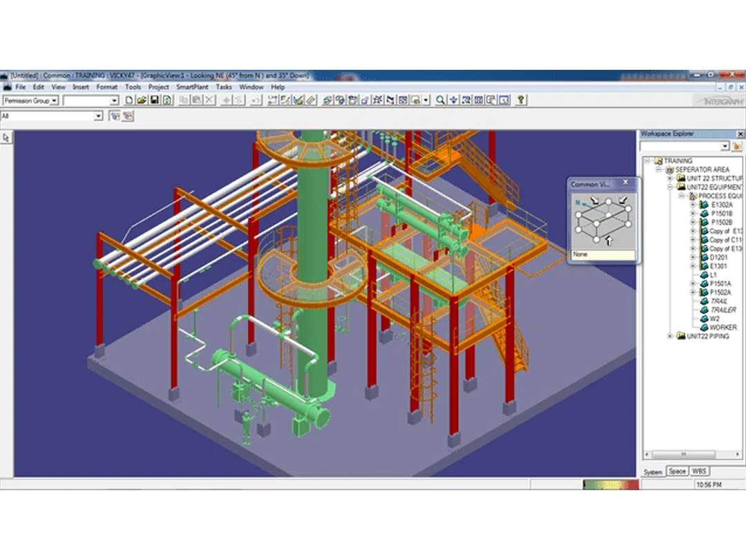Select the Zoom magnifier tool
Image resolution: width=746 pixels, height=560 pixels.
[440, 100]
